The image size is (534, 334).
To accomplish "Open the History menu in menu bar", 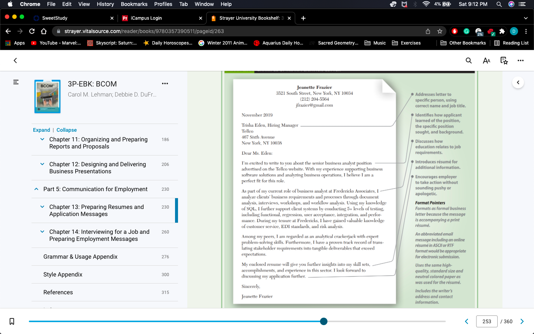I will point(105,4).
